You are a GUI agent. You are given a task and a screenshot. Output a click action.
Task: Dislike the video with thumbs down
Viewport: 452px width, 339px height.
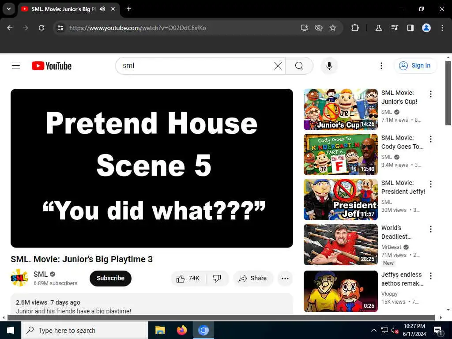(x=217, y=278)
